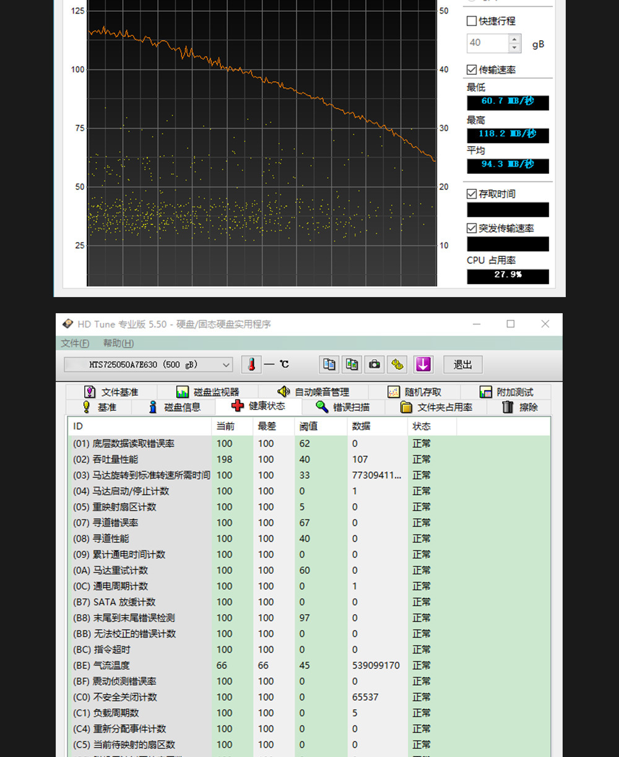
Task: Click the 退出 button
Action: (x=462, y=365)
